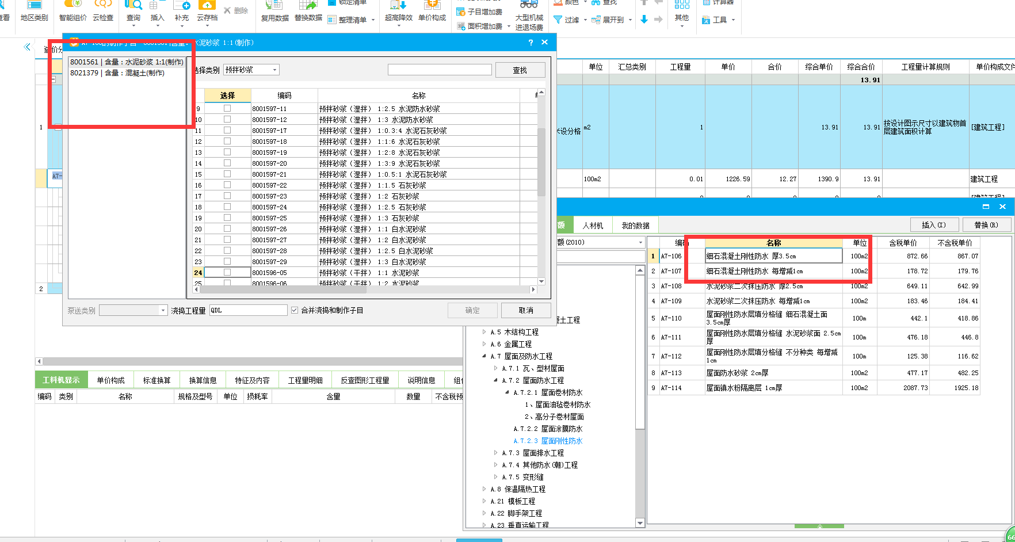Screen dimensions: 1015x542
Task: Open 智能组价 tool
Action: pyautogui.click(x=72, y=13)
